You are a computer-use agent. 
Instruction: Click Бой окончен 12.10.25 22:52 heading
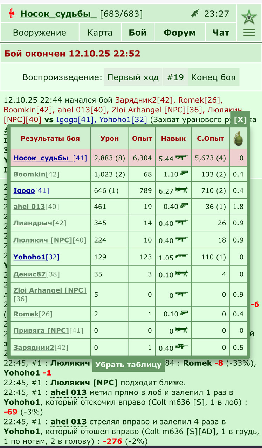point(72,54)
